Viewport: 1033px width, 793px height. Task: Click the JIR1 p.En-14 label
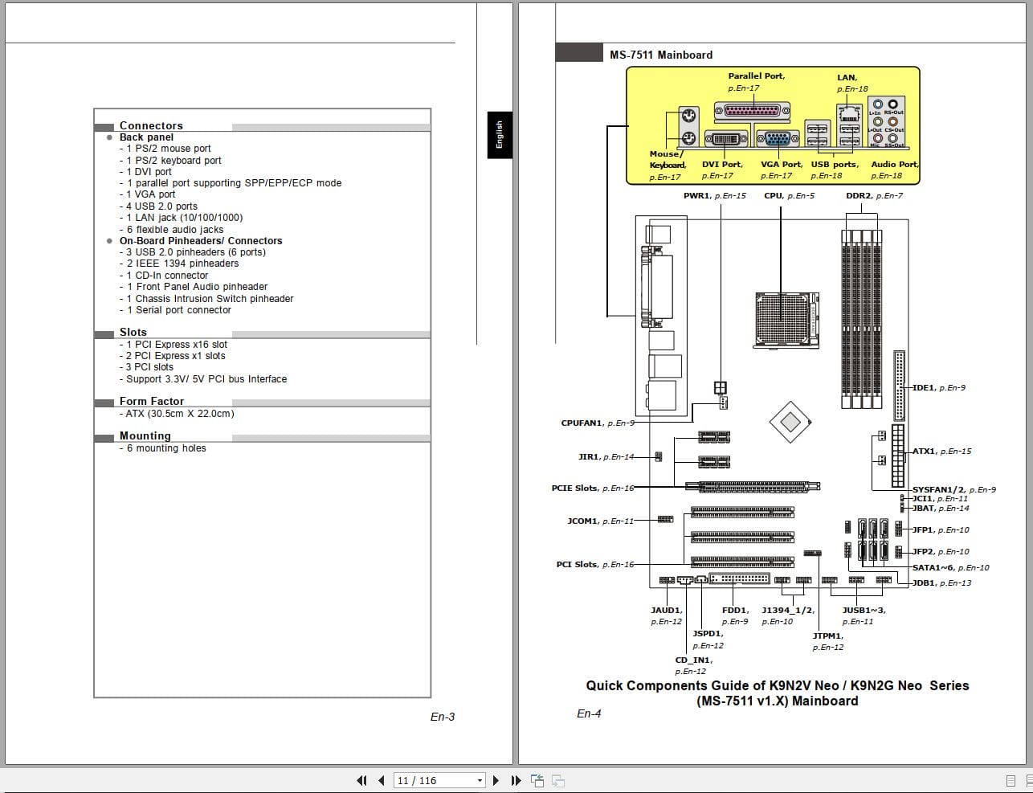click(x=606, y=456)
